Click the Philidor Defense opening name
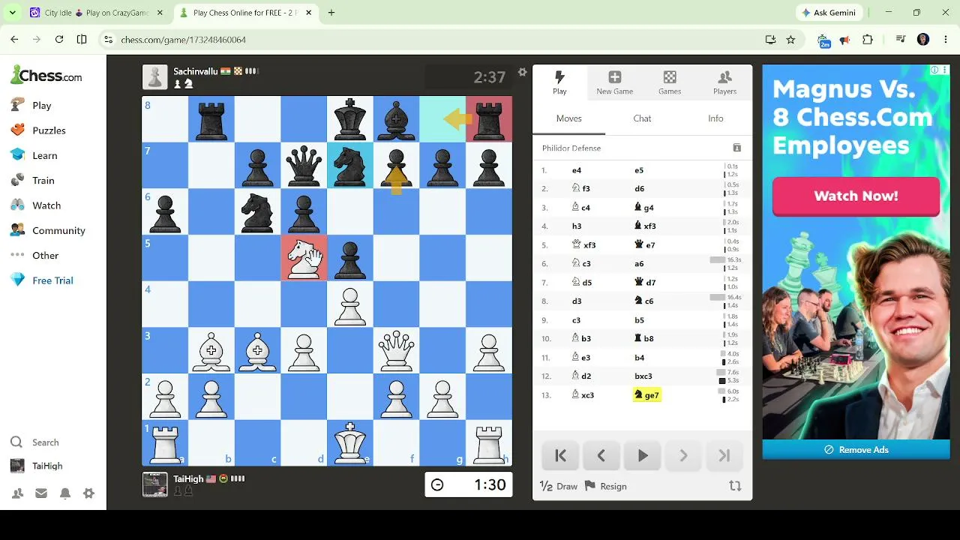Screen dimensions: 960x540 click(x=571, y=148)
